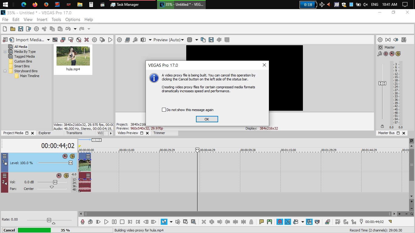This screenshot has height=233, width=415.
Task: Go to start of project
Action: coord(130,222)
